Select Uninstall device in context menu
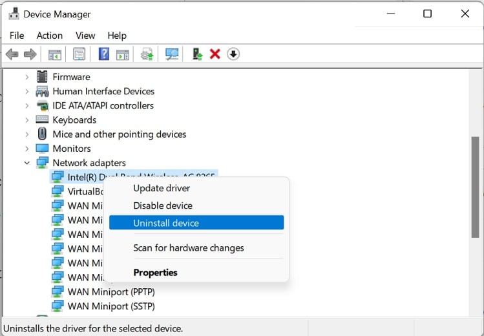 pos(196,222)
